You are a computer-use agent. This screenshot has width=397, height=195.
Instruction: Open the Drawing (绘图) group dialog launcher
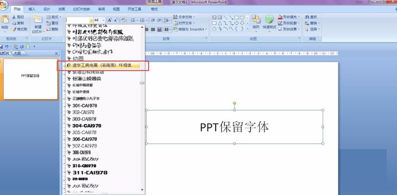(x=299, y=38)
